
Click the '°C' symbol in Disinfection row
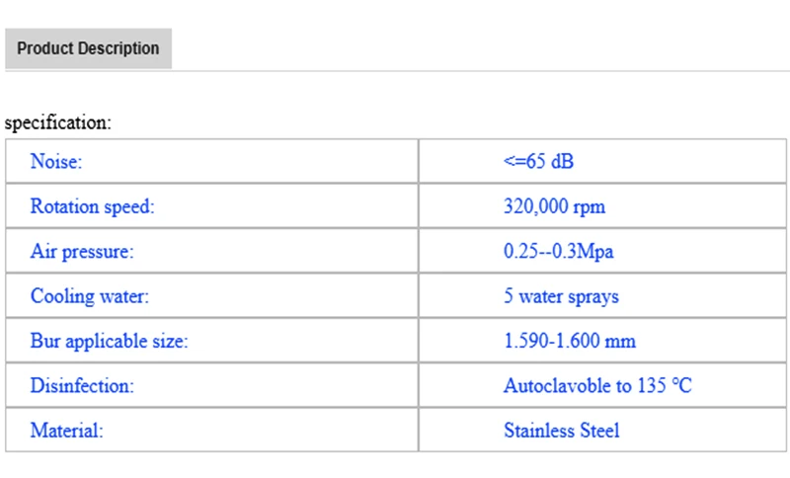click(681, 386)
